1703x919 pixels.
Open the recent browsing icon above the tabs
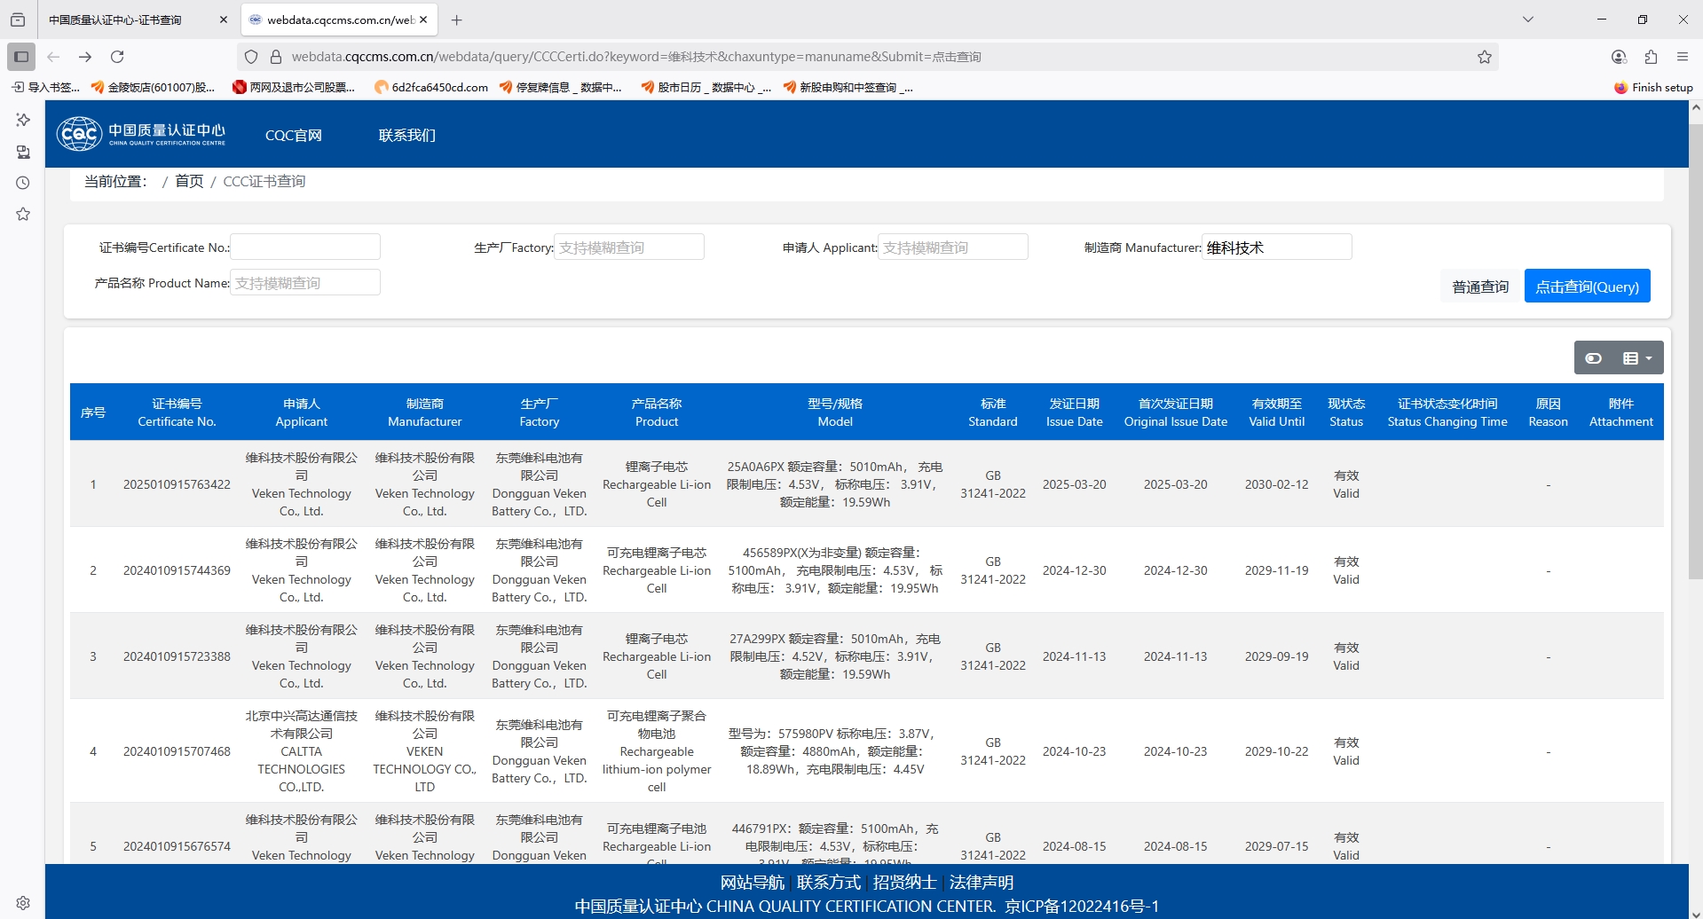[18, 20]
